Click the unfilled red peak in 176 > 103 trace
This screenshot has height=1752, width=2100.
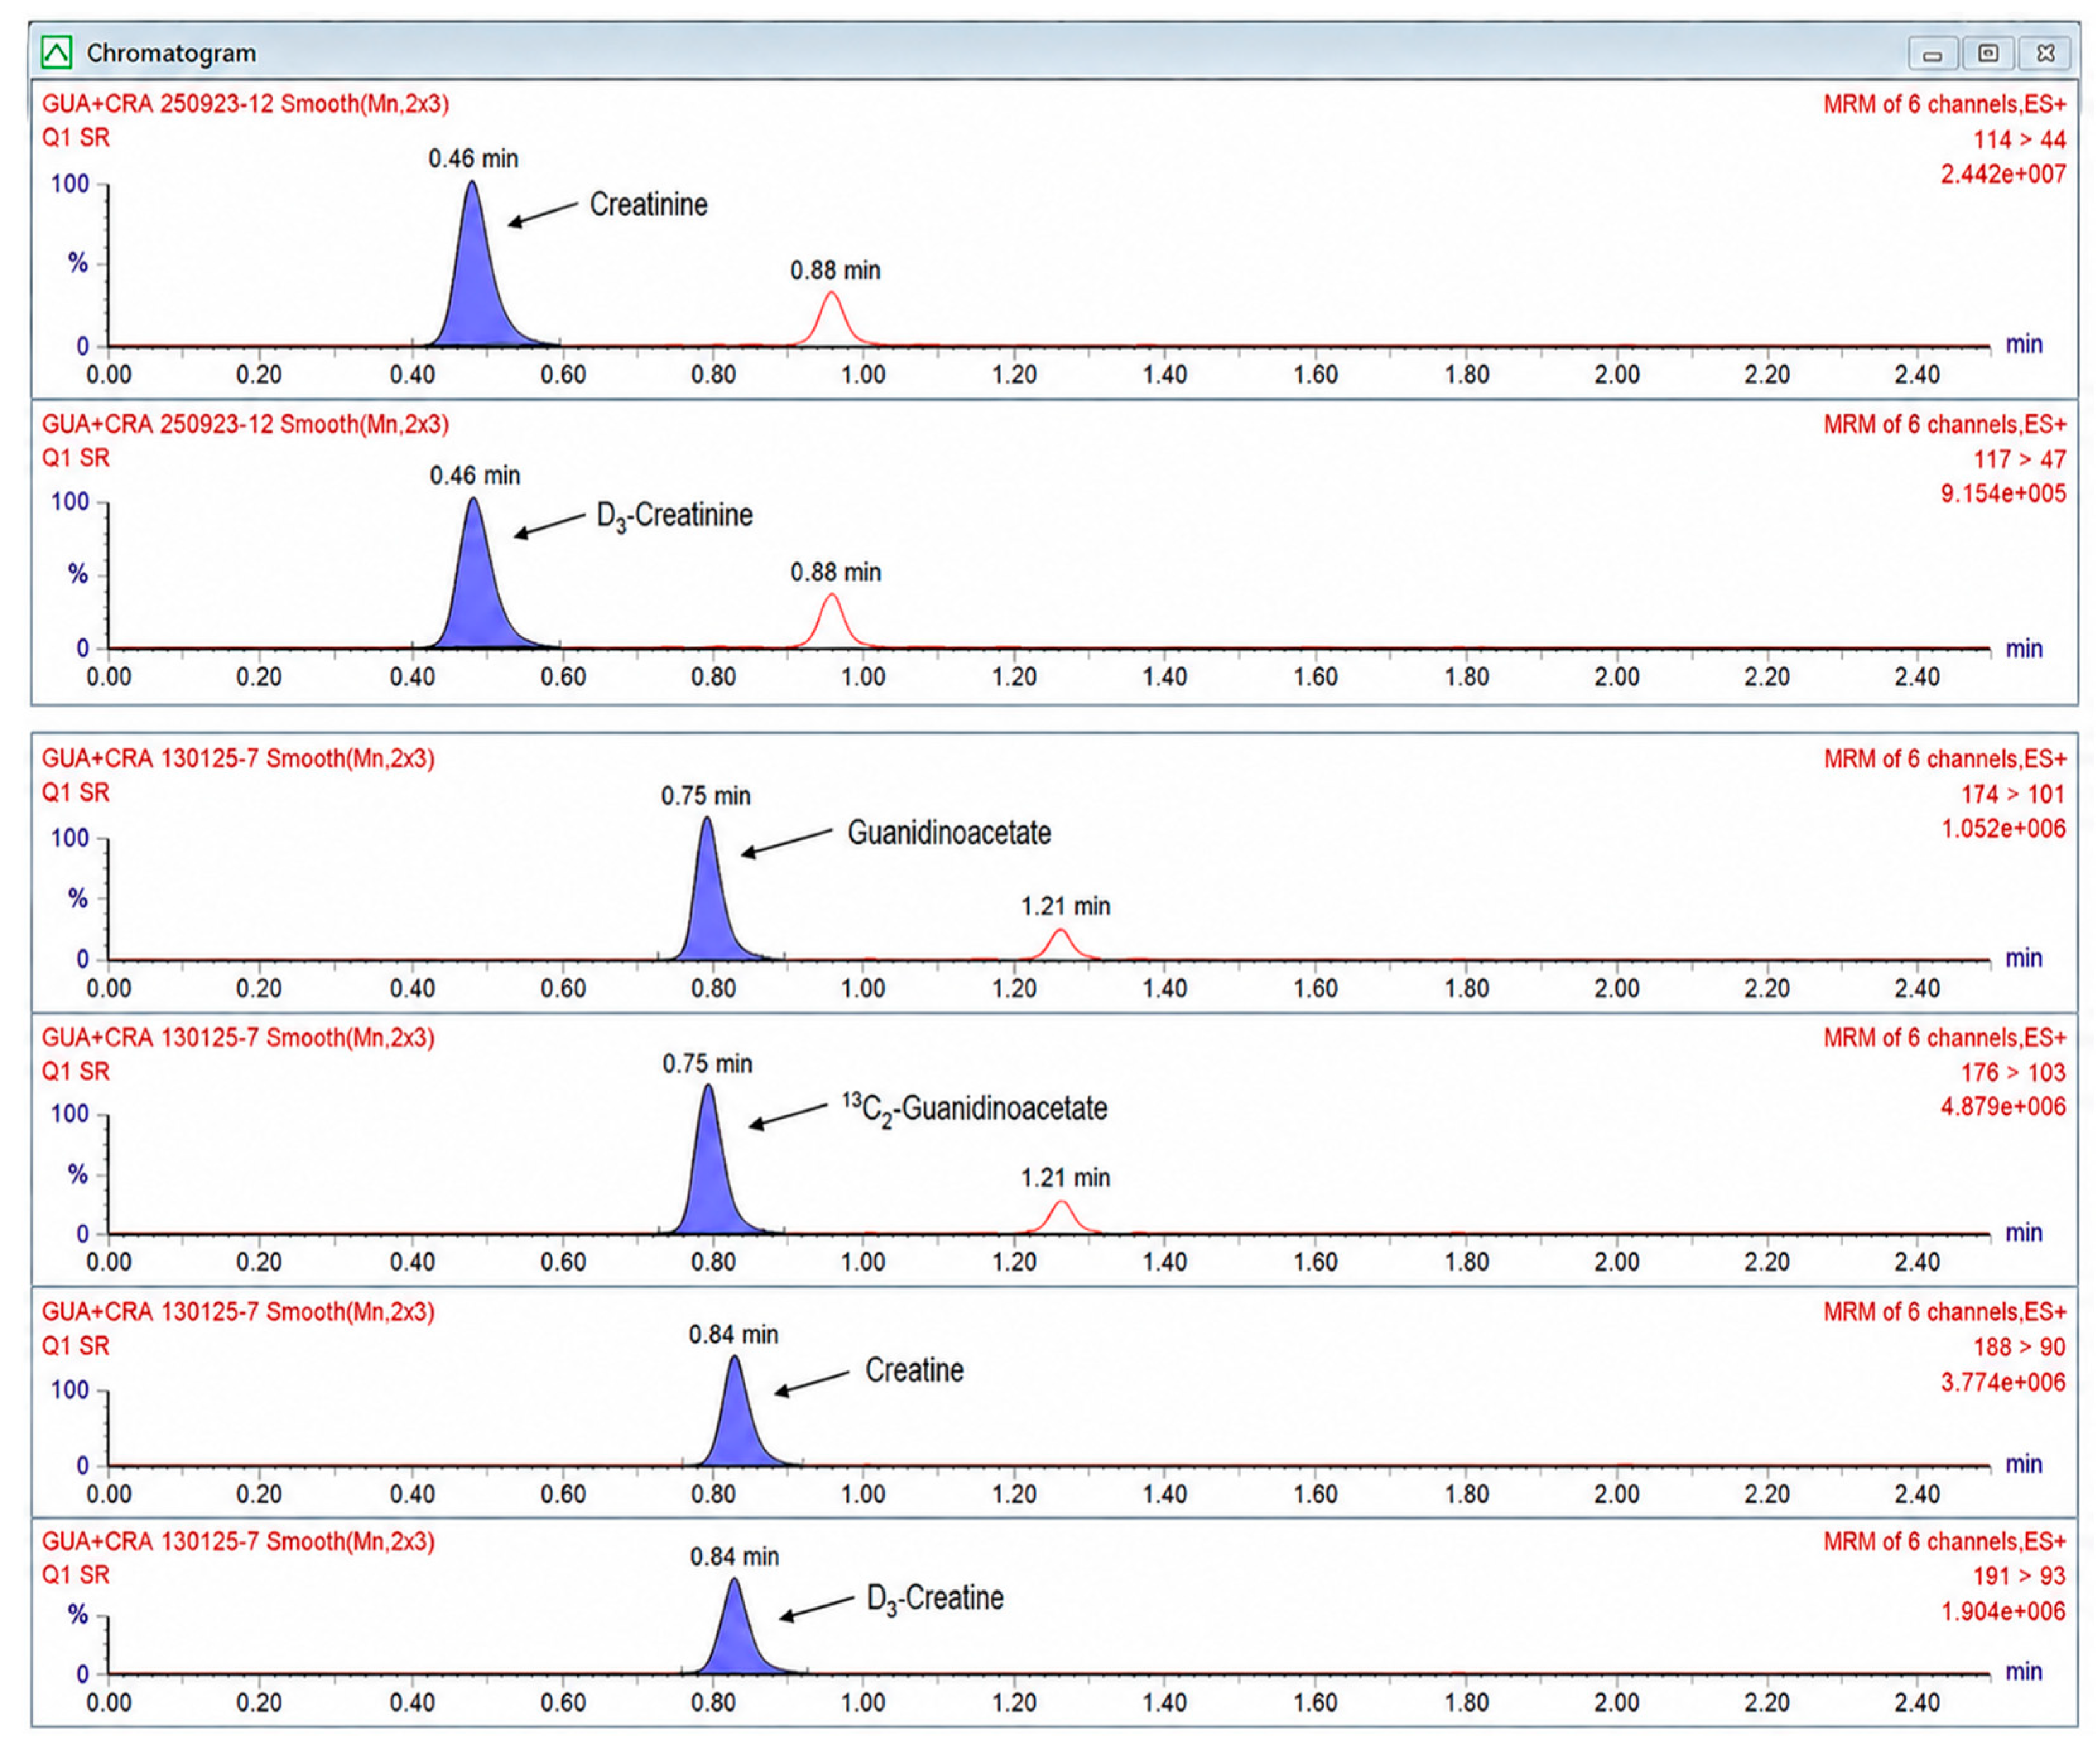pos(1062,1219)
